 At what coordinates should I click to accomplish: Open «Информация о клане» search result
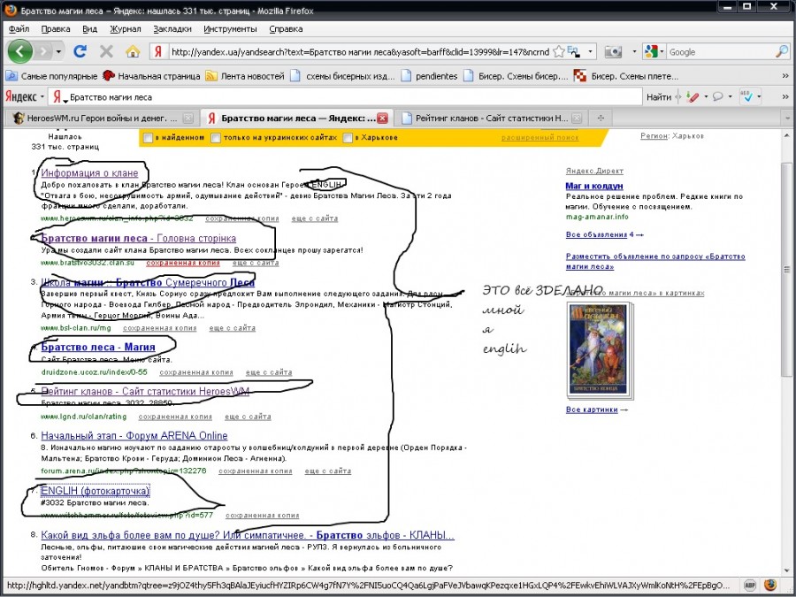pyautogui.click(x=89, y=173)
